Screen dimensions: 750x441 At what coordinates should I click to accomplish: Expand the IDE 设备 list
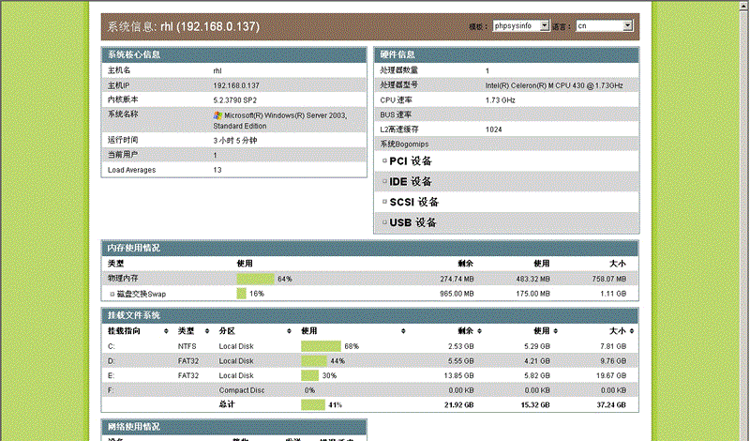click(411, 182)
